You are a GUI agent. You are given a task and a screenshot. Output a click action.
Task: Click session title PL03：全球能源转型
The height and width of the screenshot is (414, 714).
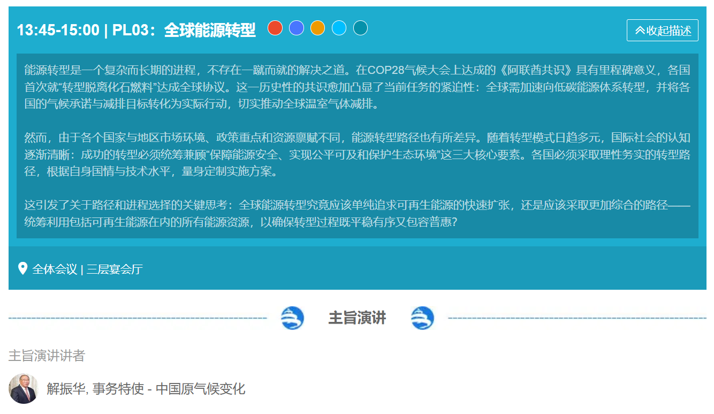(x=184, y=30)
